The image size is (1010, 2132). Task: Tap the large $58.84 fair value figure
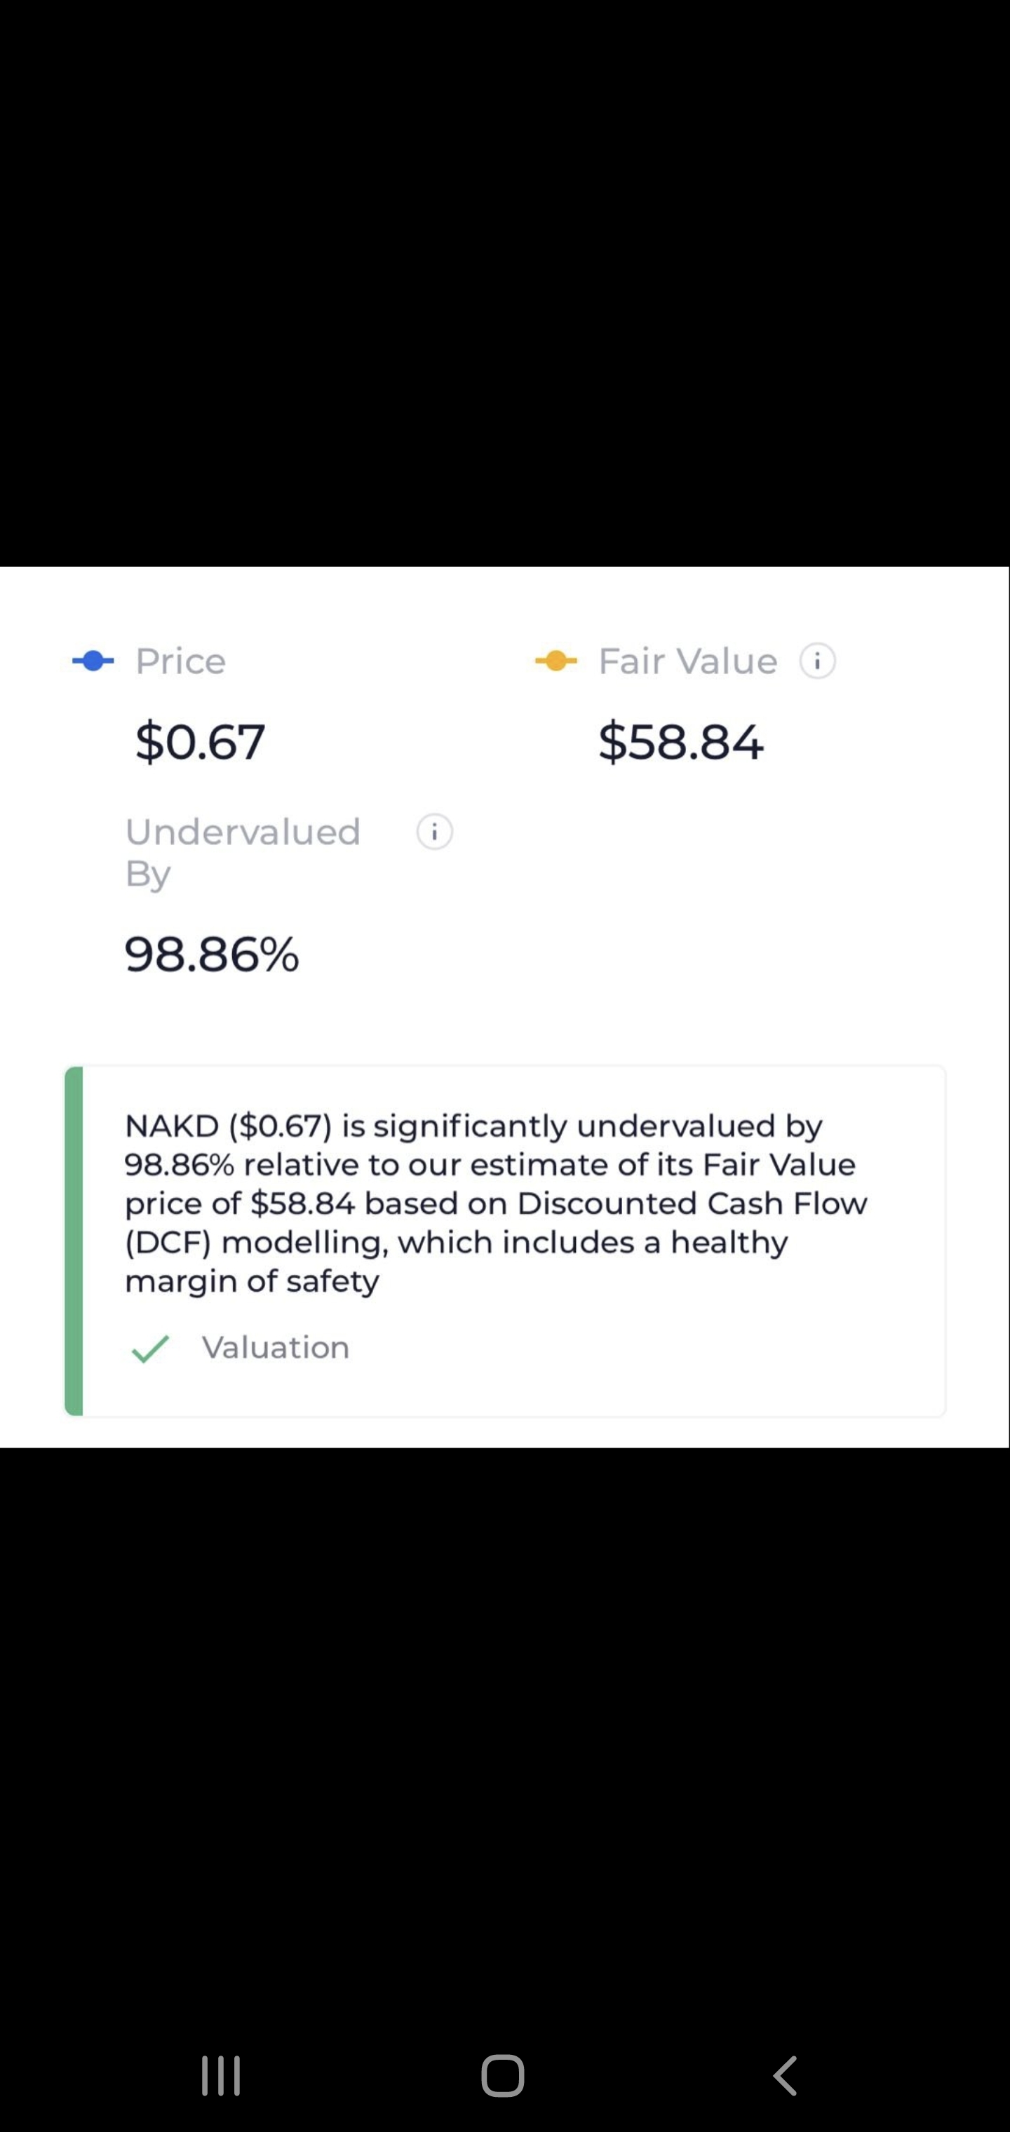(x=680, y=741)
